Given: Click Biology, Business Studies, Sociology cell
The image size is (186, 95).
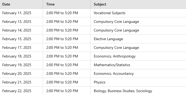Looking at the screenshot, I should 138,91.
